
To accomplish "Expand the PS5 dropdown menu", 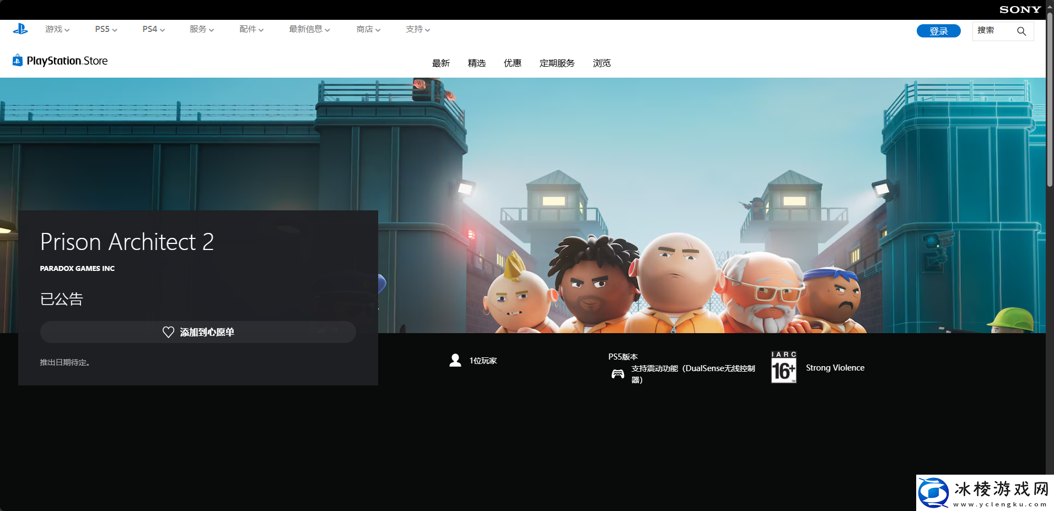I will (106, 29).
